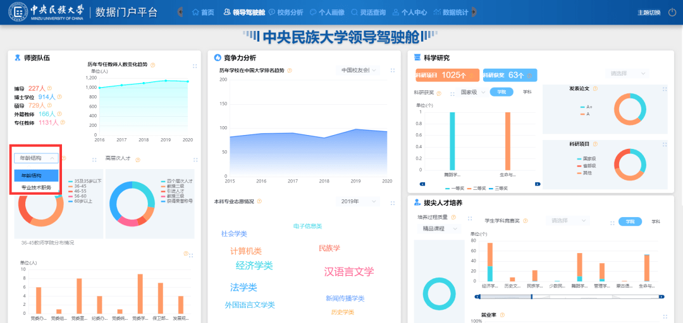This screenshot has width=683, height=323.
Task: Click help icon beside 本科专业志愿情况
Action: [259, 201]
